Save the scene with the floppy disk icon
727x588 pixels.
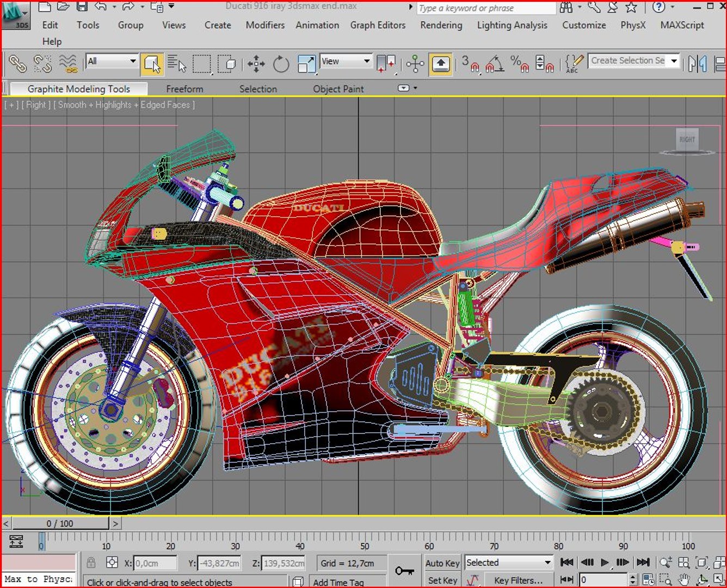82,7
